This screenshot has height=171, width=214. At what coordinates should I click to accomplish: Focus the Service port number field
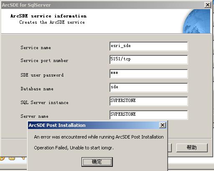coord(149,59)
